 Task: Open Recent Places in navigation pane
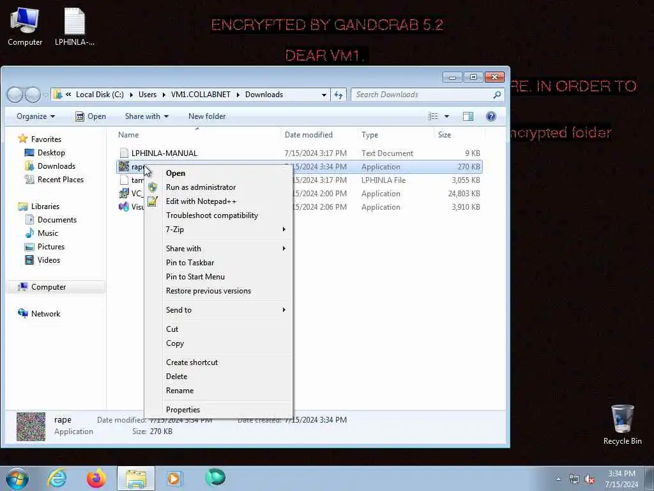[x=54, y=180]
